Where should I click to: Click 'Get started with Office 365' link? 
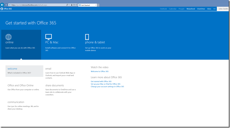click(x=101, y=81)
